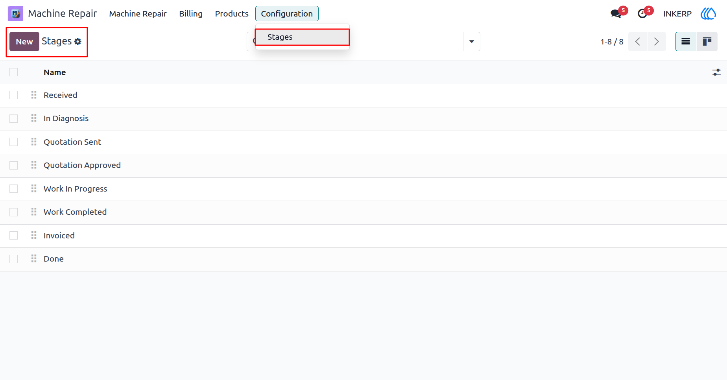
Task: Open the Stages gear actions menu
Action: 78,41
